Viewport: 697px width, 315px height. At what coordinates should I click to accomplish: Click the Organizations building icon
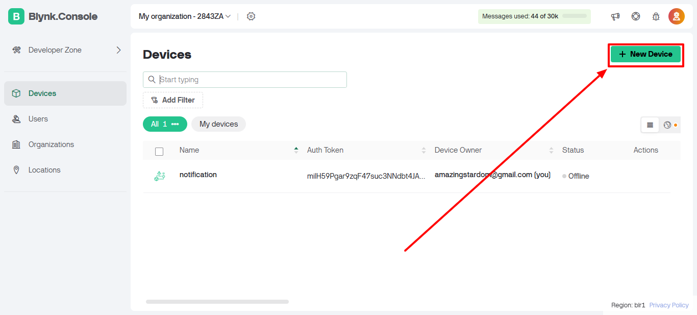(x=16, y=144)
